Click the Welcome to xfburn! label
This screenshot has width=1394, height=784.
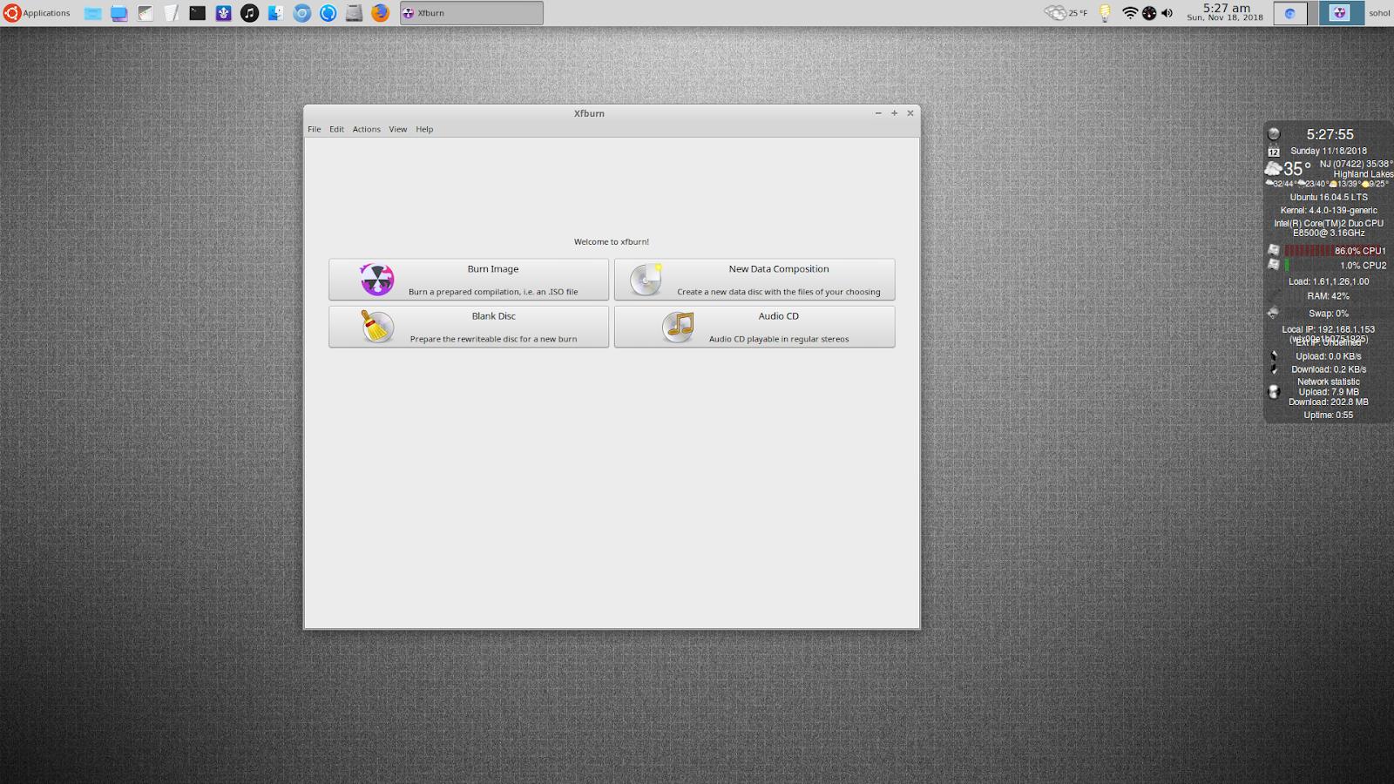pos(612,242)
